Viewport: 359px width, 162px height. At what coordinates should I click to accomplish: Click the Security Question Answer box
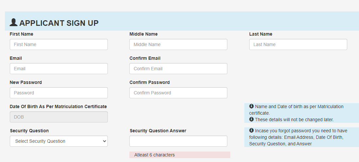click(178, 141)
